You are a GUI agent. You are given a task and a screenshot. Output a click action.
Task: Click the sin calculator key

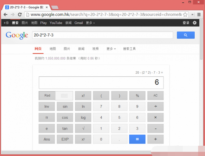click(x=65, y=107)
